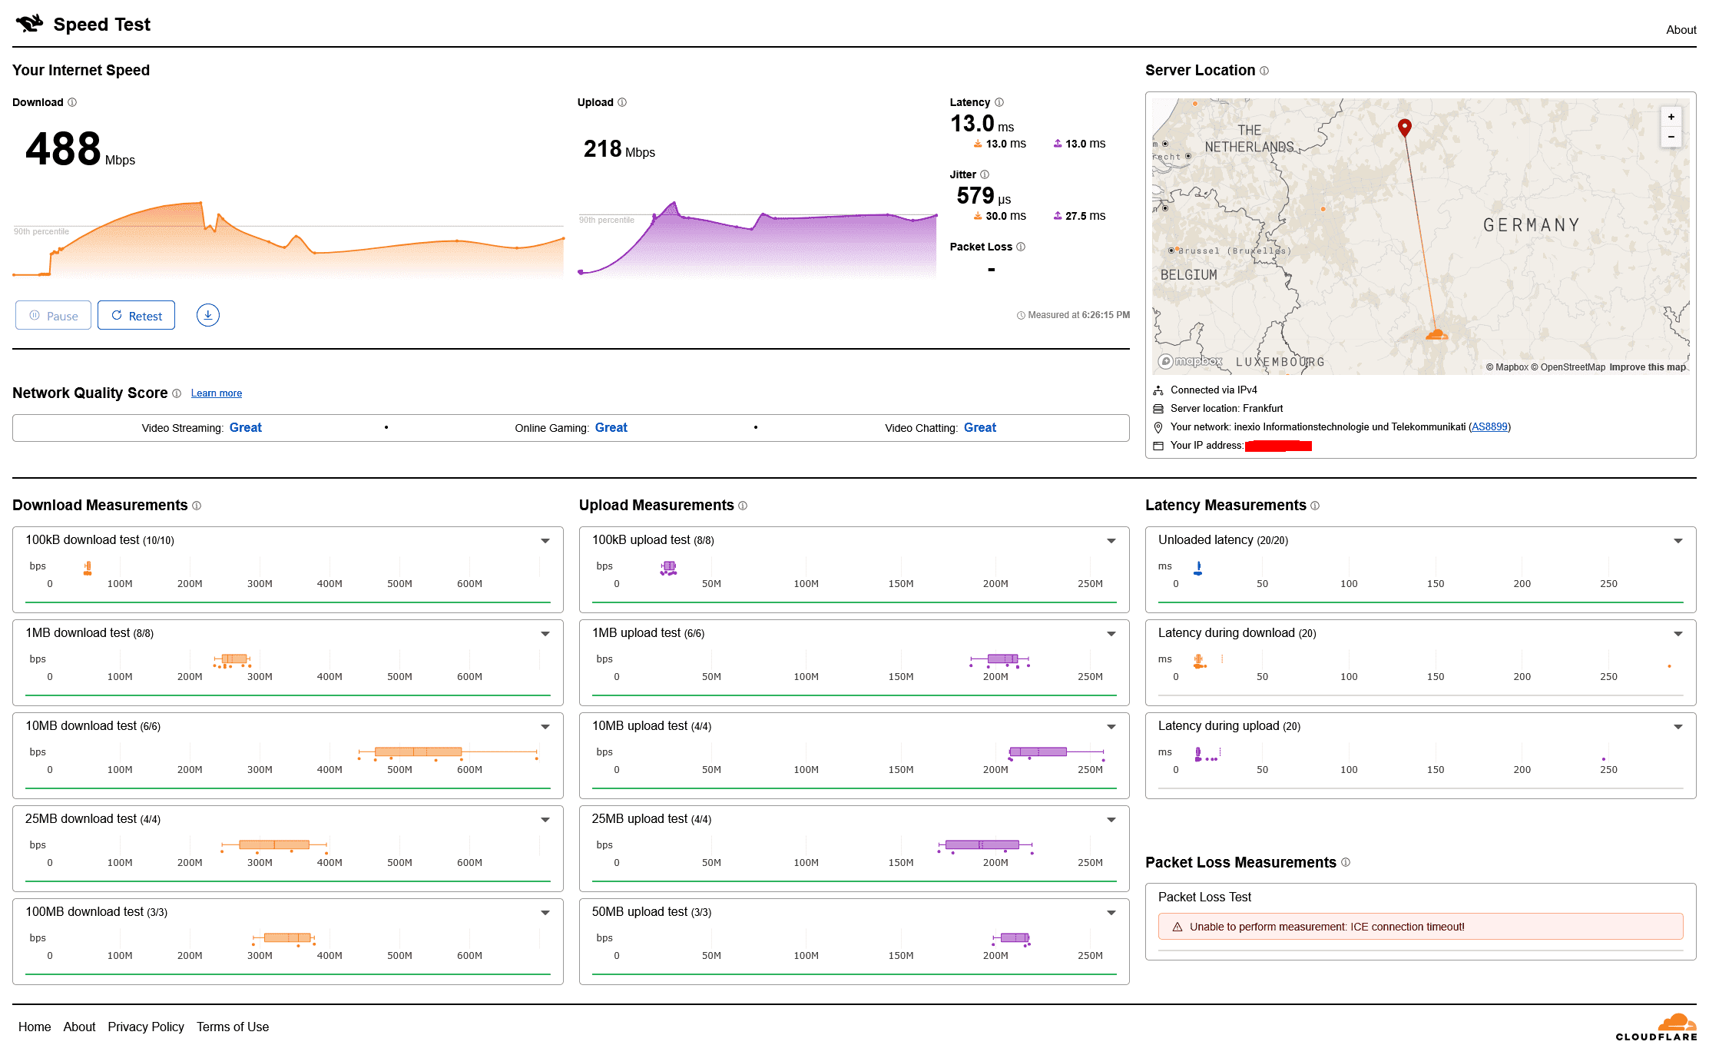Click the Video Chatting Great rating
Screen dimensions: 1709x1055
click(x=980, y=428)
